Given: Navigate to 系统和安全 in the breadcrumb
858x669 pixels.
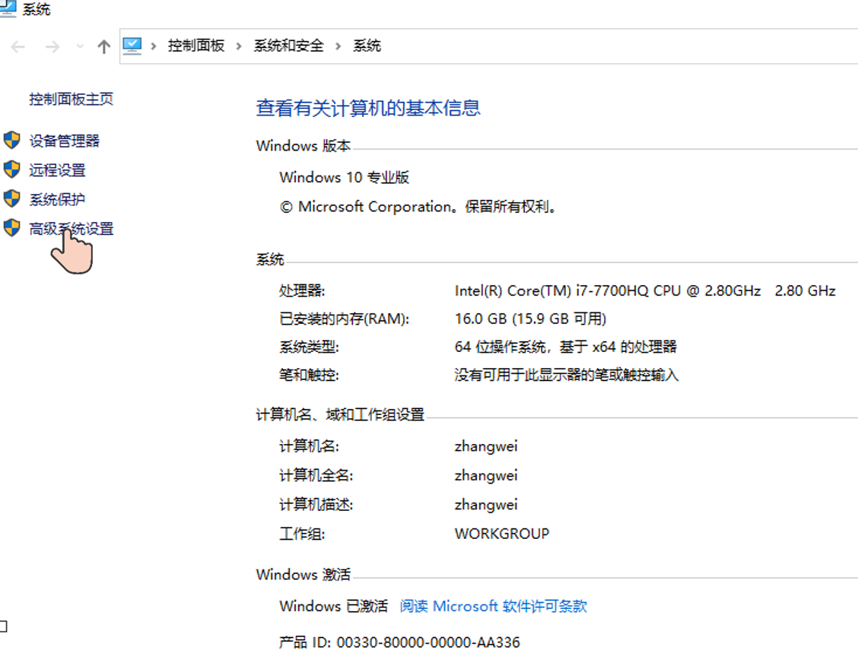Looking at the screenshot, I should tap(288, 46).
